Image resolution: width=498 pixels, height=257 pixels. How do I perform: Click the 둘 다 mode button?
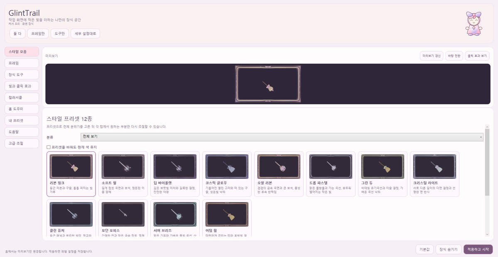pyautogui.click(x=17, y=34)
